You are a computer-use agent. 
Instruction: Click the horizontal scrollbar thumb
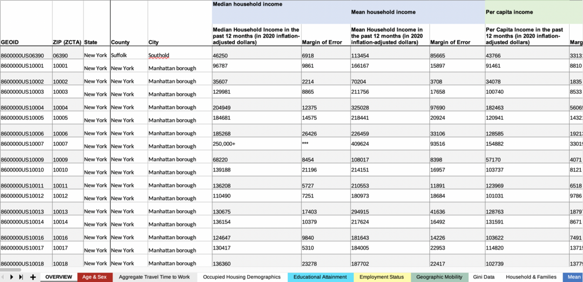click(x=11, y=270)
